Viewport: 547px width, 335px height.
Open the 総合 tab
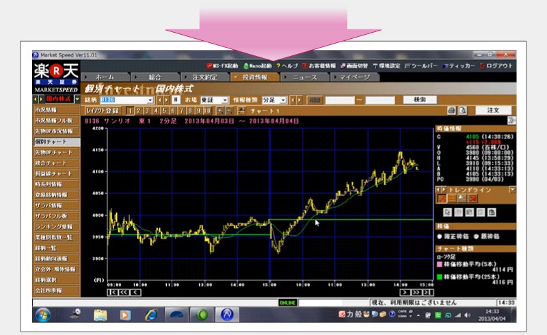[x=155, y=77]
